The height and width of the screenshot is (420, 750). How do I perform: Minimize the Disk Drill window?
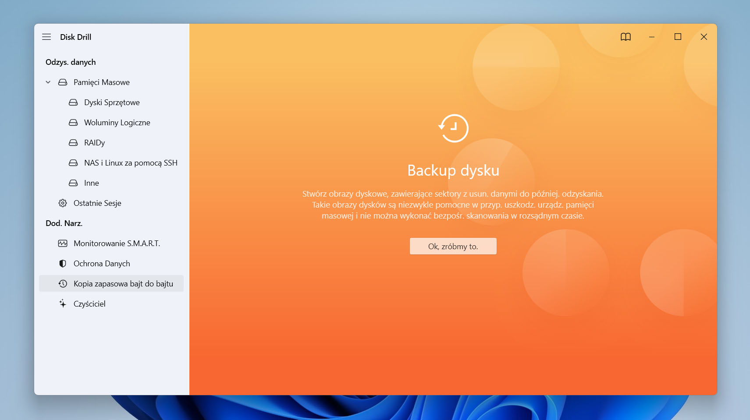pyautogui.click(x=652, y=37)
